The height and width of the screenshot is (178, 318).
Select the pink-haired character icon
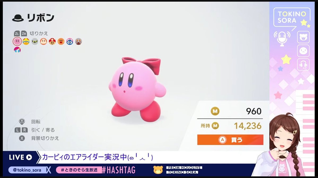[x=17, y=49]
